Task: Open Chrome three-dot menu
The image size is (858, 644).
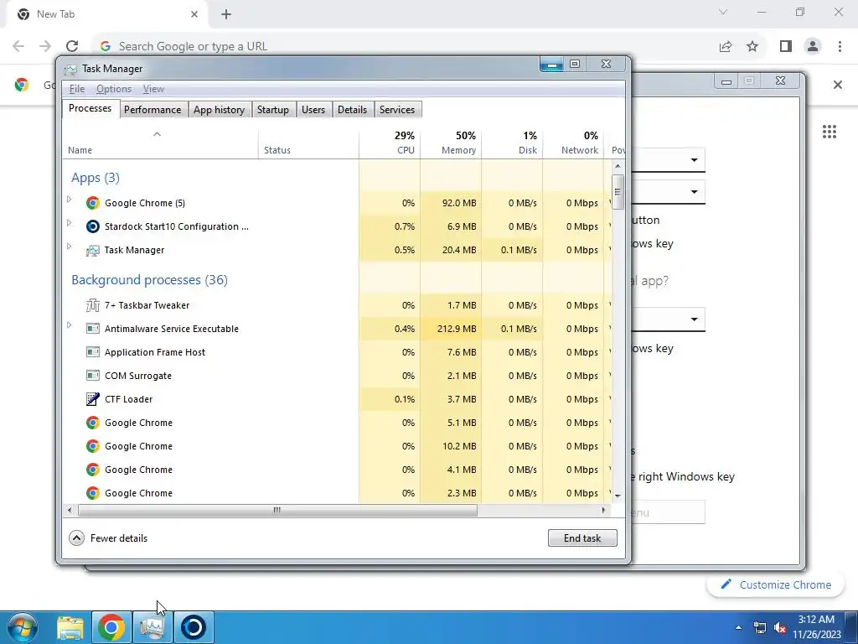Action: 840,46
